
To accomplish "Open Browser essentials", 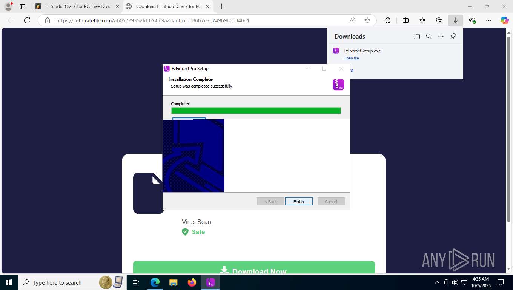I will click(x=472, y=20).
